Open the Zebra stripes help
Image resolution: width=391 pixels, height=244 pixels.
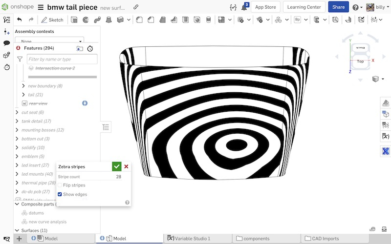[127, 203]
